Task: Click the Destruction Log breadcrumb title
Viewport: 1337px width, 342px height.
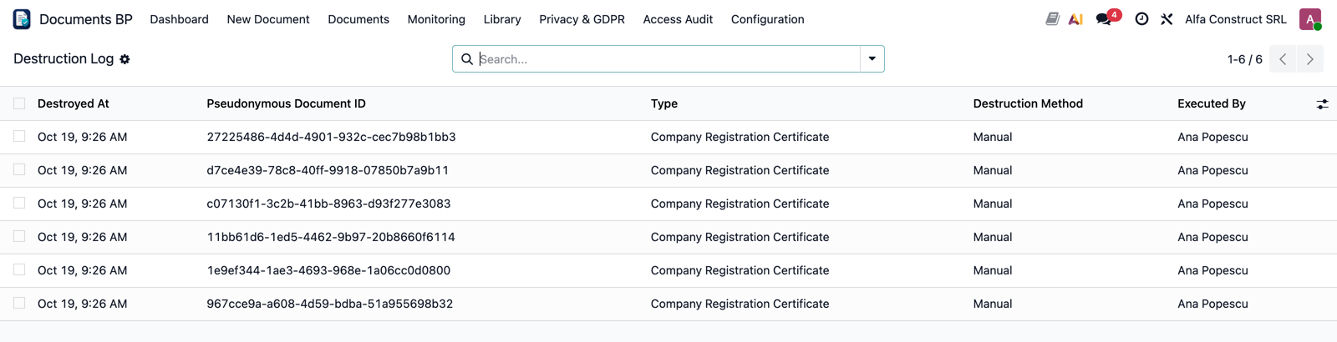Action: 64,58
